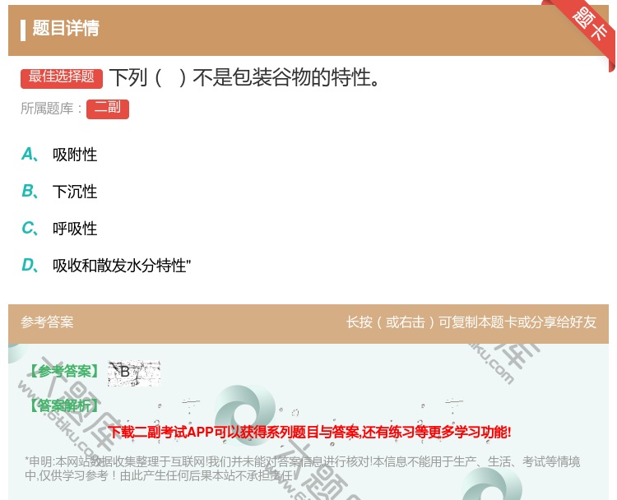The height and width of the screenshot is (500, 617).
Task: Choose option B 下沉性
Action: coord(60,191)
